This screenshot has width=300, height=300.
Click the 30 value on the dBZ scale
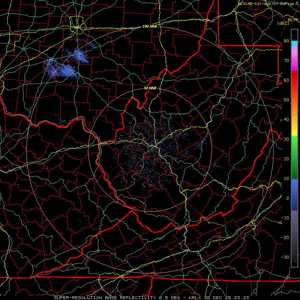click(286, 139)
